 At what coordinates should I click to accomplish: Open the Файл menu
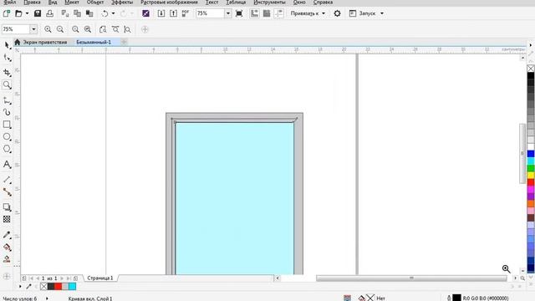[x=9, y=3]
